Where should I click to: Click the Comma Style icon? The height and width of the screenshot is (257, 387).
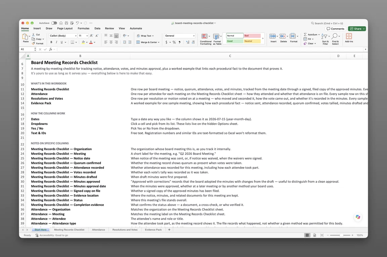coord(179,42)
